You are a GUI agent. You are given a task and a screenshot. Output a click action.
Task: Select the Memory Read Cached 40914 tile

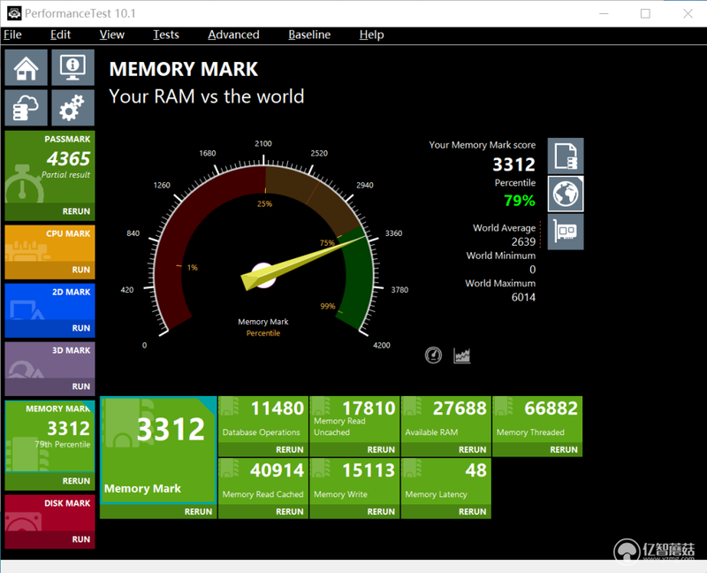pos(263,482)
